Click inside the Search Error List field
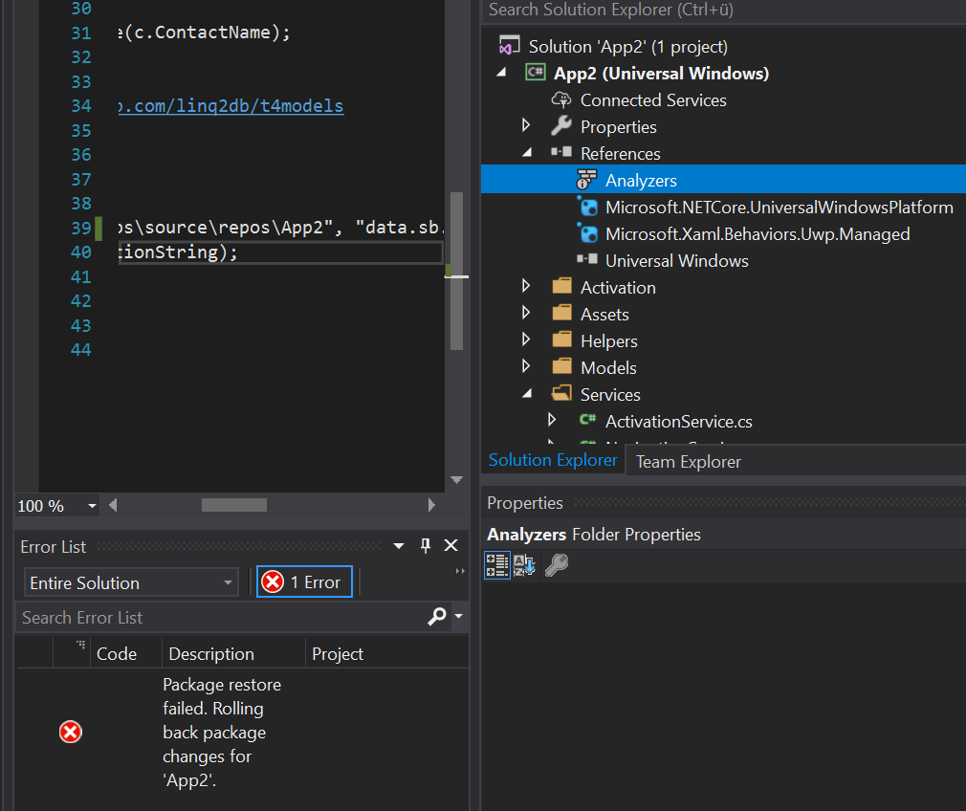Screen dimensions: 966x811 tap(191, 617)
